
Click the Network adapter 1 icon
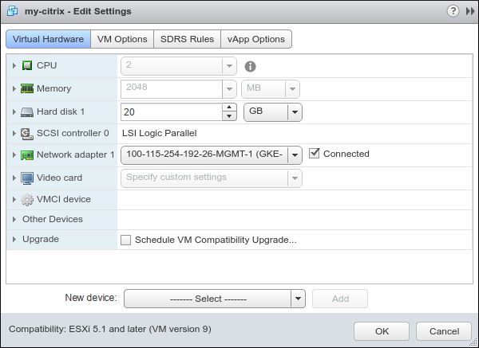point(27,154)
